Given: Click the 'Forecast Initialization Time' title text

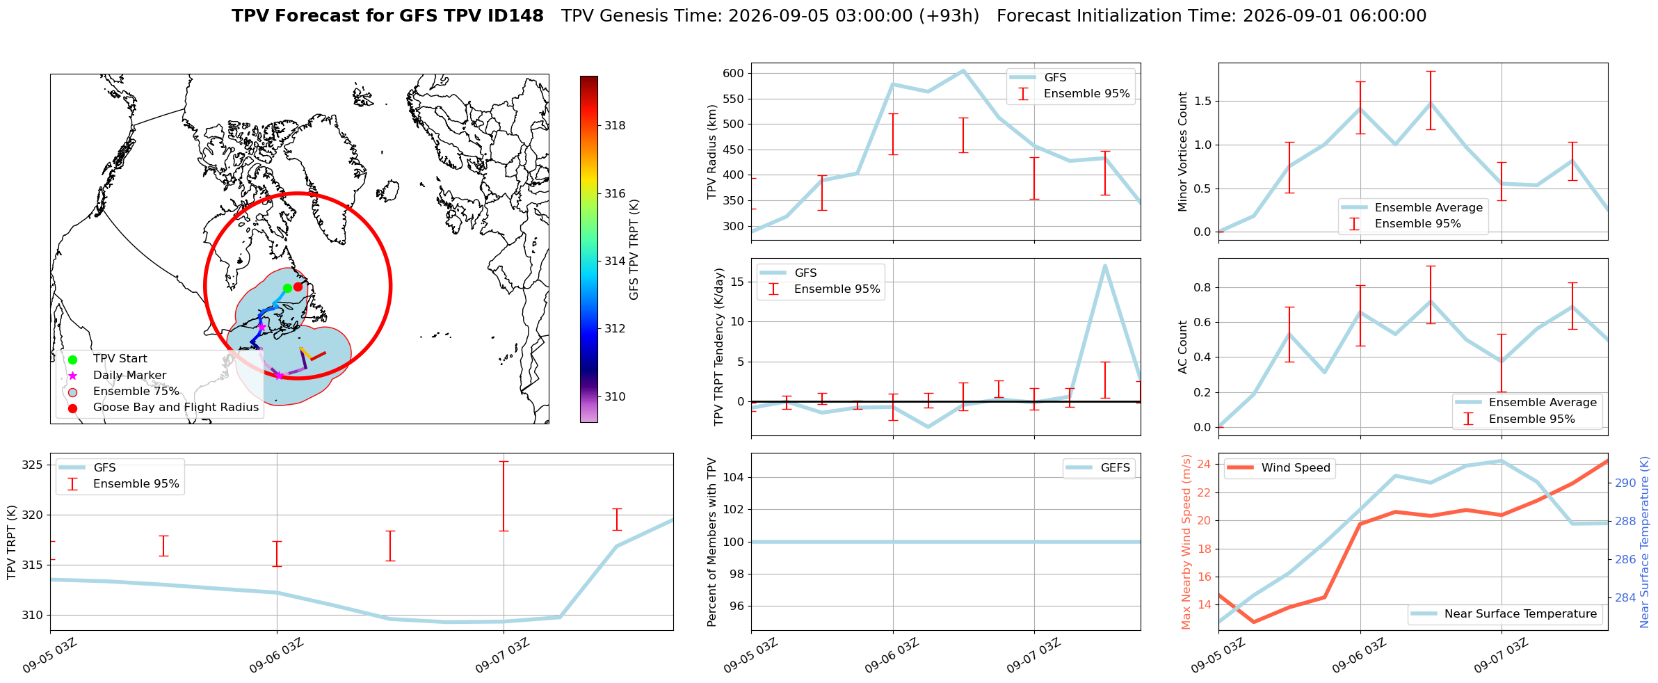Looking at the screenshot, I should click(x=1212, y=16).
